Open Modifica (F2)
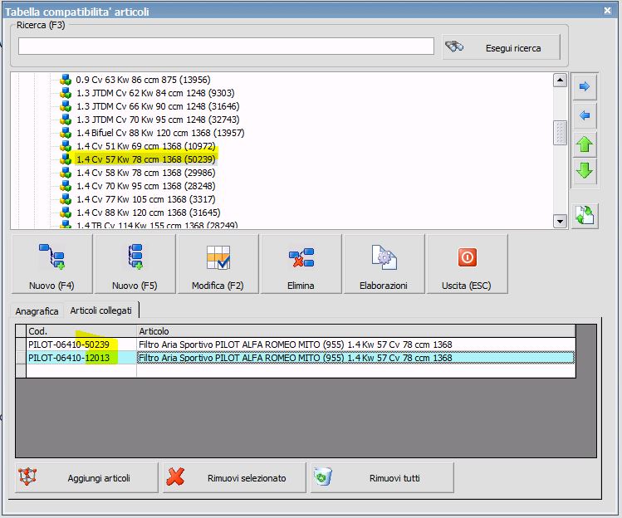The width and height of the screenshot is (622, 518). point(218,264)
